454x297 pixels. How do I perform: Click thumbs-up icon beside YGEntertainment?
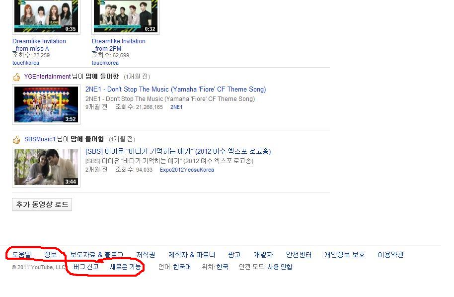(x=16, y=77)
